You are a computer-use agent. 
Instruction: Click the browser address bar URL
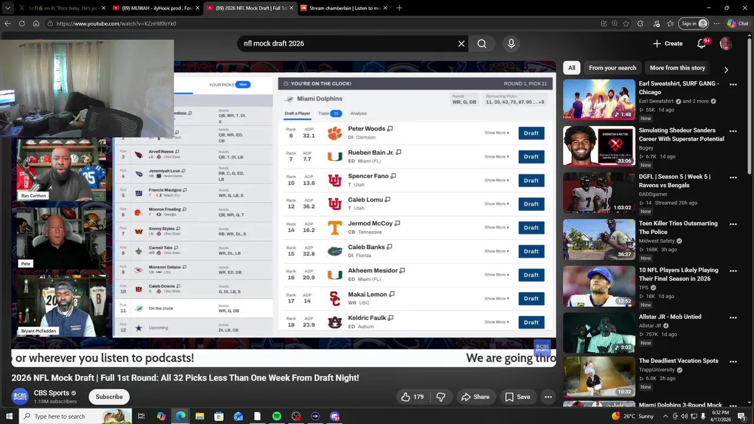pos(117,24)
